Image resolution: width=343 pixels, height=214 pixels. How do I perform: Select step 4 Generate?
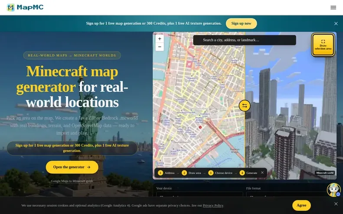click(248, 173)
